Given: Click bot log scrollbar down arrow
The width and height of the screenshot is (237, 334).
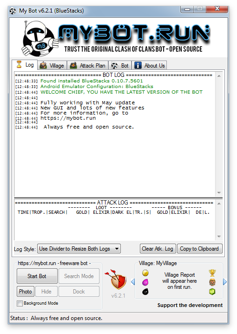Looking at the screenshot, I should [219, 193].
